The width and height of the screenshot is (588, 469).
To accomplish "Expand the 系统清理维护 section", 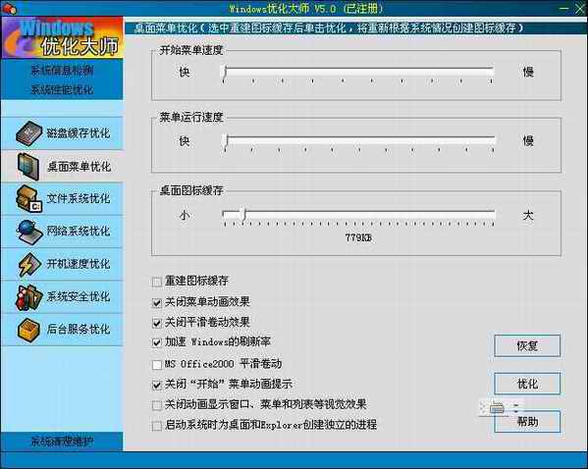I will click(x=62, y=442).
